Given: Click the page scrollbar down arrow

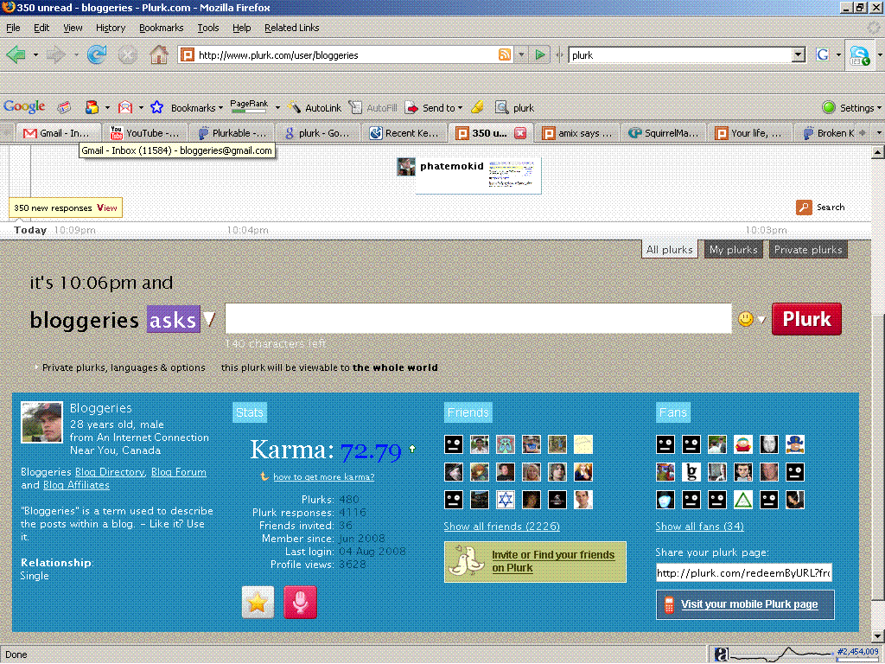Looking at the screenshot, I should (x=878, y=637).
